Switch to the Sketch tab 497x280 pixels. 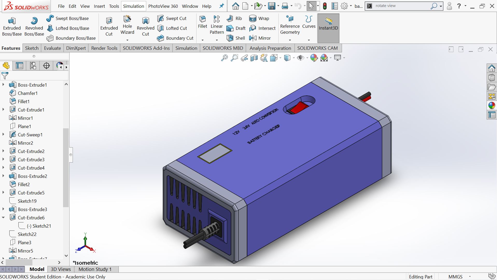[32, 48]
